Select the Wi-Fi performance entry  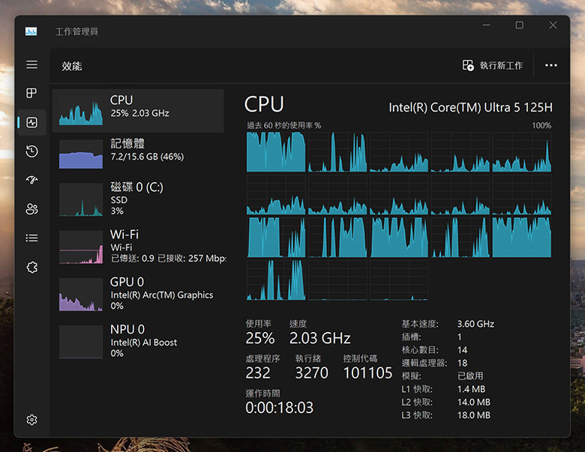138,247
